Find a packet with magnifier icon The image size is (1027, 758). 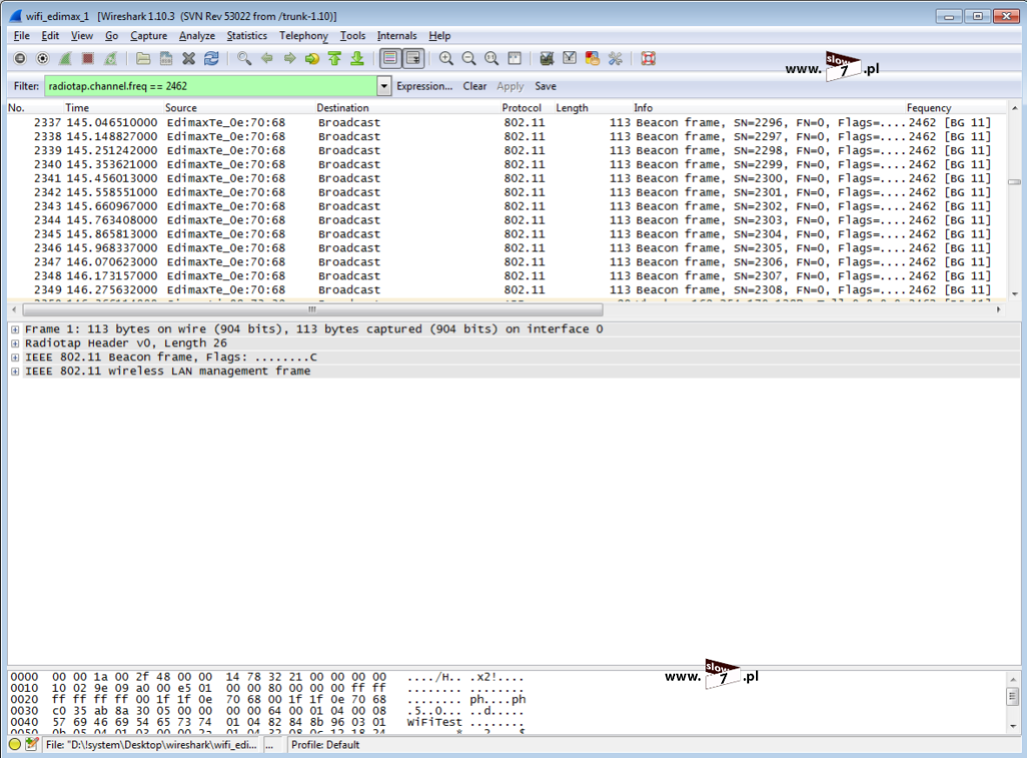(244, 59)
